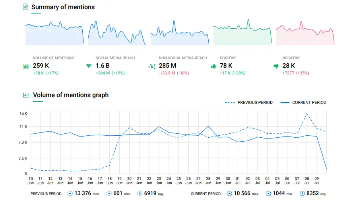351x201 pixels.
Task: Click the 285 M non social reach value
Action: pyautogui.click(x=167, y=66)
